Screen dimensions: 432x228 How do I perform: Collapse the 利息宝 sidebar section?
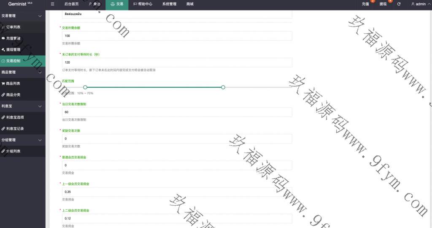coord(40,106)
